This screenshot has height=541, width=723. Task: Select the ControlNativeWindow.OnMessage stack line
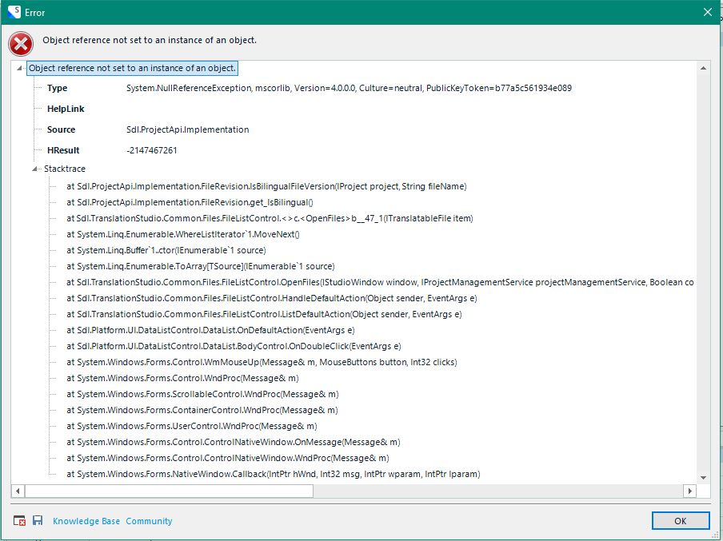pos(234,442)
